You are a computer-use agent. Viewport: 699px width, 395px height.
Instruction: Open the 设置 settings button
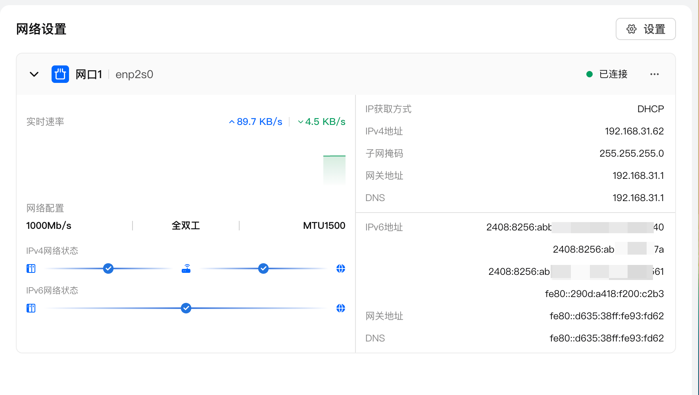point(645,29)
